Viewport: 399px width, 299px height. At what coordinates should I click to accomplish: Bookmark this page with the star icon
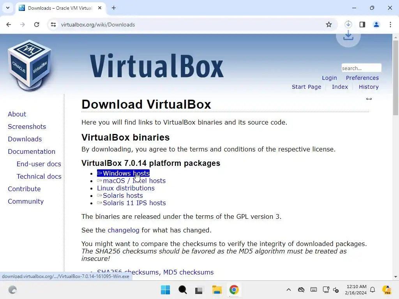329,25
